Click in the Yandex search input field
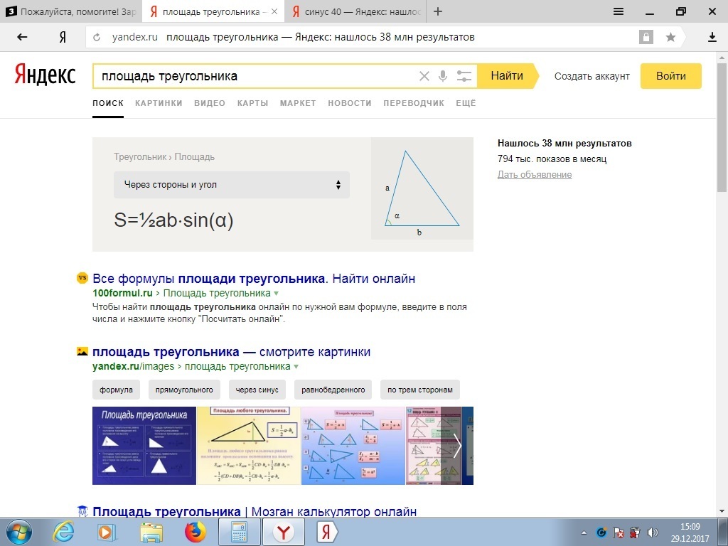 [255, 76]
